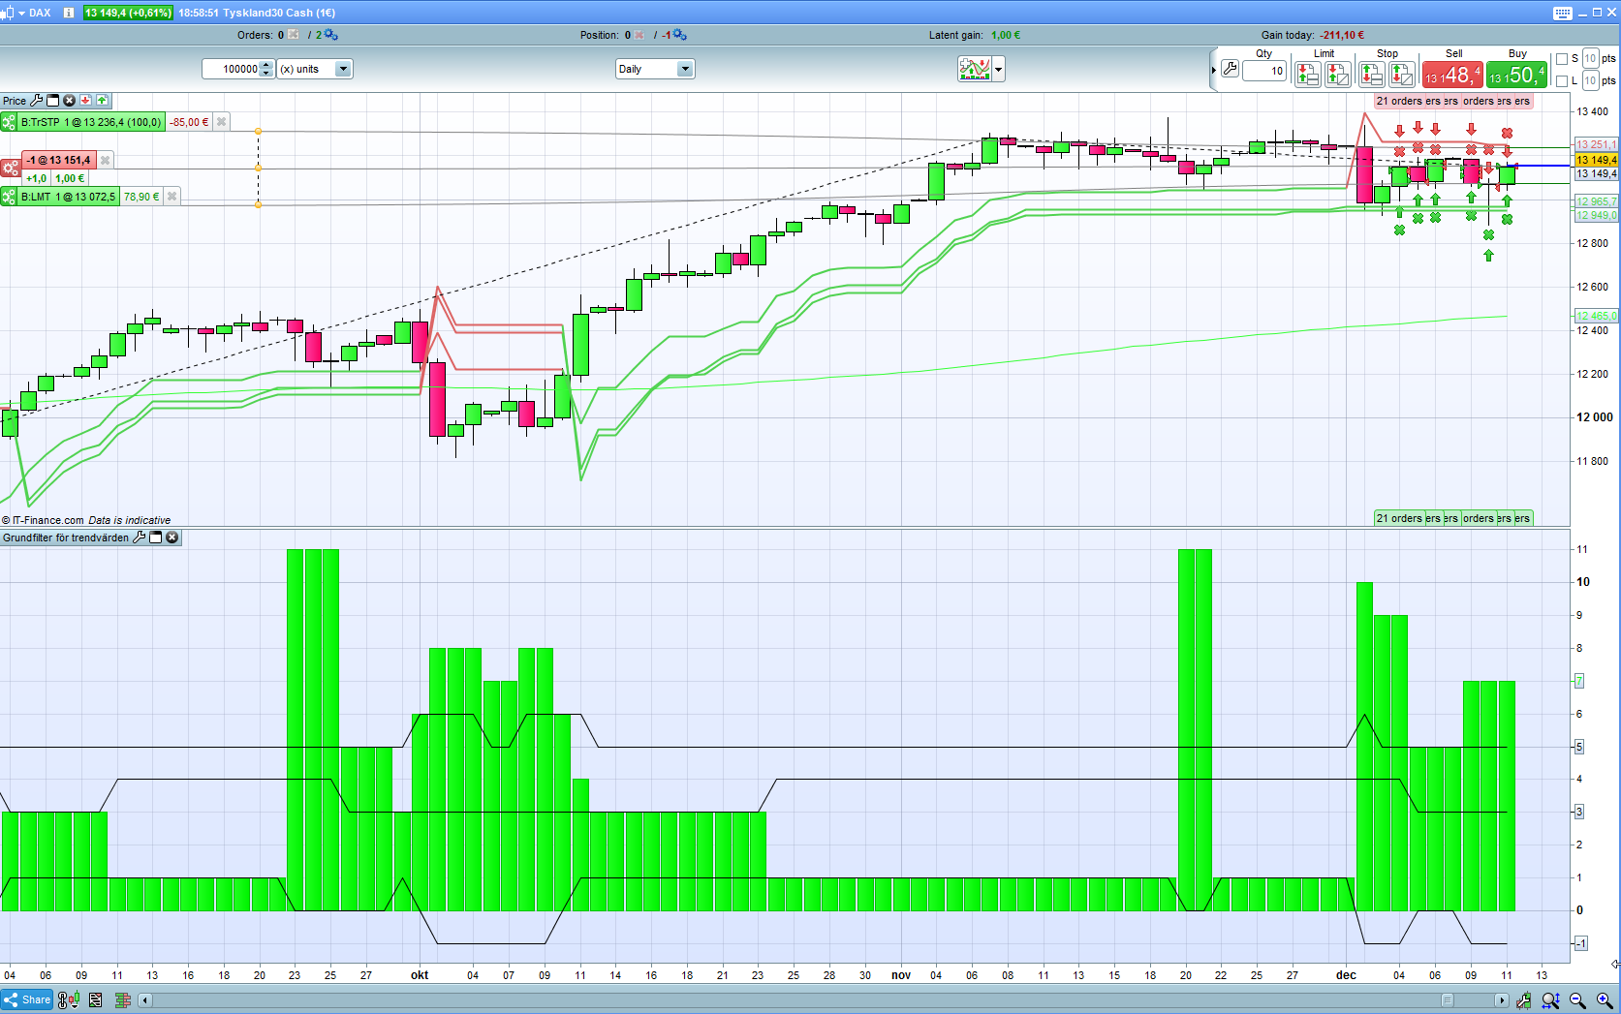1621x1014 pixels.
Task: Click the first Limit order icon
Action: (x=1308, y=74)
